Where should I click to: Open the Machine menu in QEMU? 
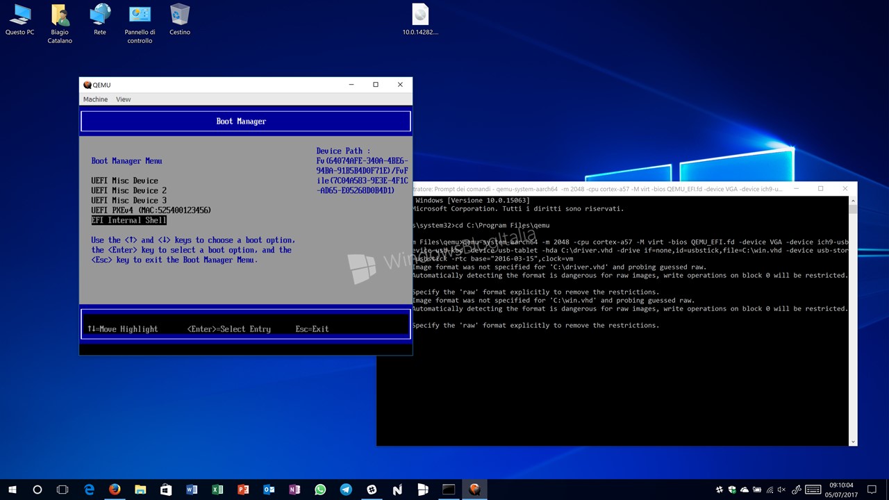coord(95,99)
